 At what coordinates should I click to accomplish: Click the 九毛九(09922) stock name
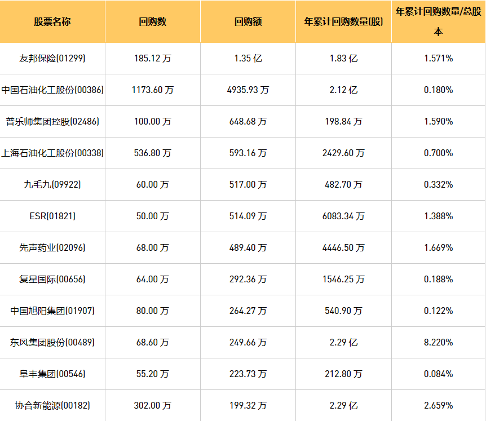[52, 184]
